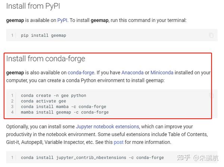The height and width of the screenshot is (167, 224).
Task: Click the 'conda activate gee' line
Action: click(43, 101)
